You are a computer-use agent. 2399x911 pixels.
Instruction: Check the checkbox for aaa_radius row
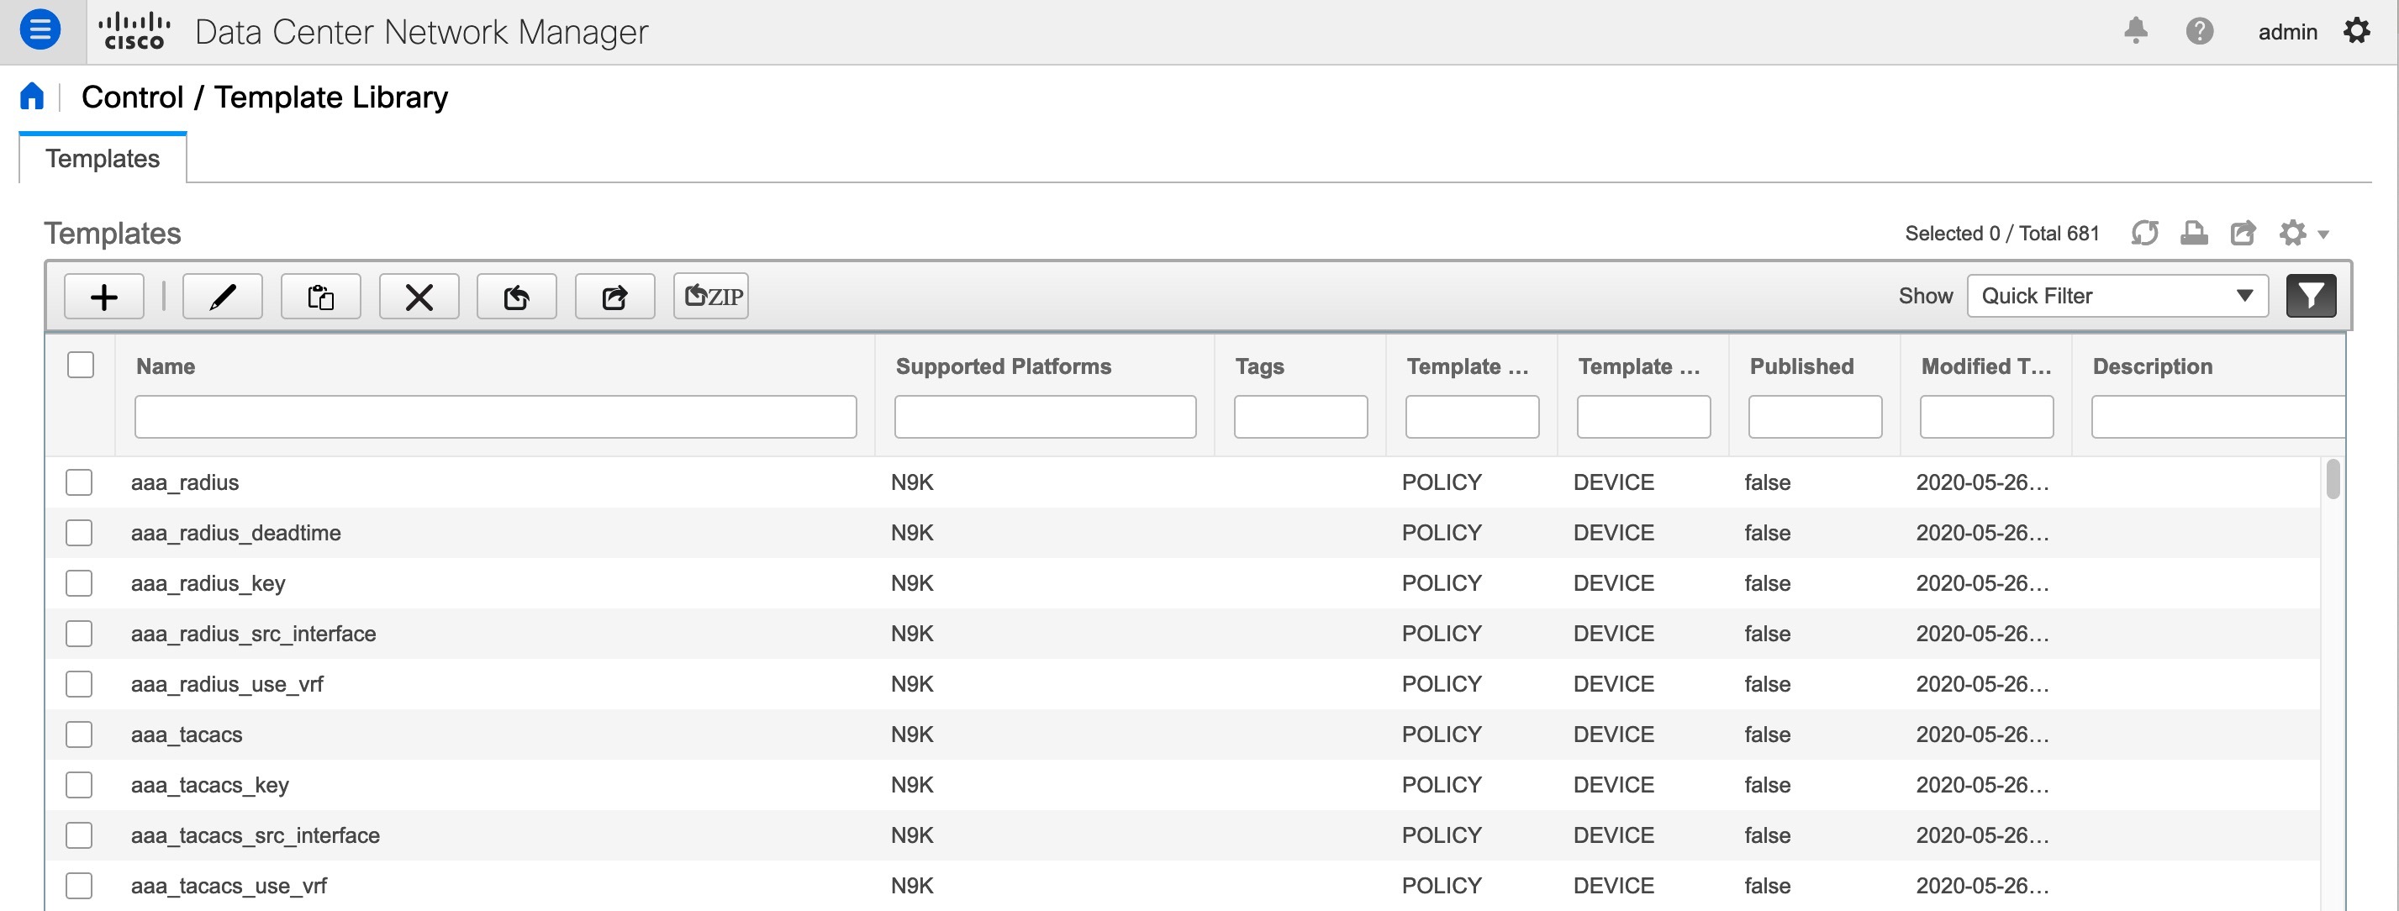point(79,482)
